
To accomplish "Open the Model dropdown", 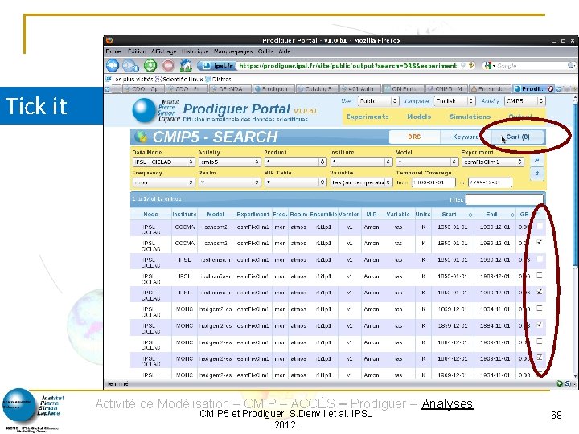I will click(x=427, y=162).
